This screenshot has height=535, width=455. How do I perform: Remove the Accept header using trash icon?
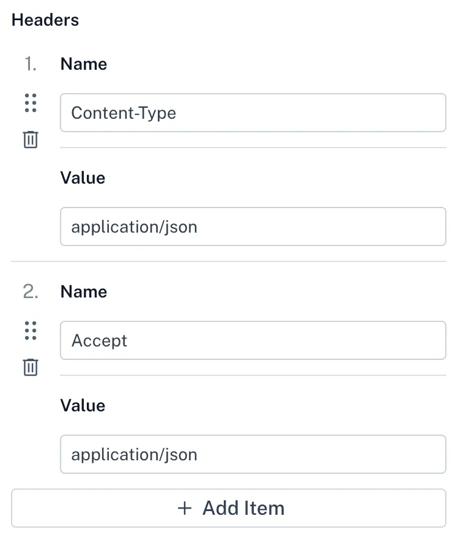click(31, 367)
